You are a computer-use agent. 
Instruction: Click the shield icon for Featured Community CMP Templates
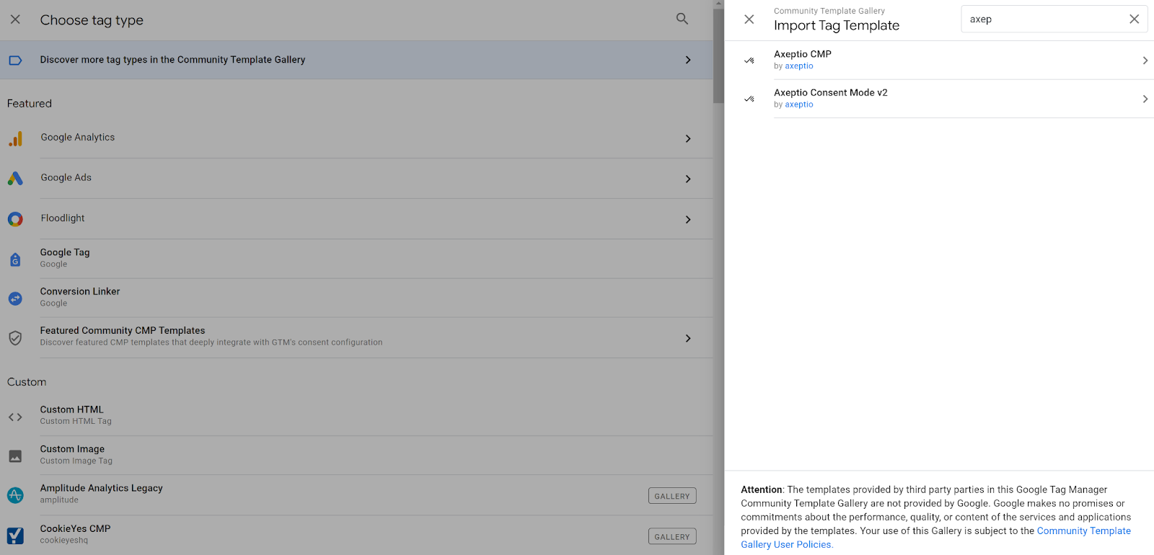tap(15, 337)
